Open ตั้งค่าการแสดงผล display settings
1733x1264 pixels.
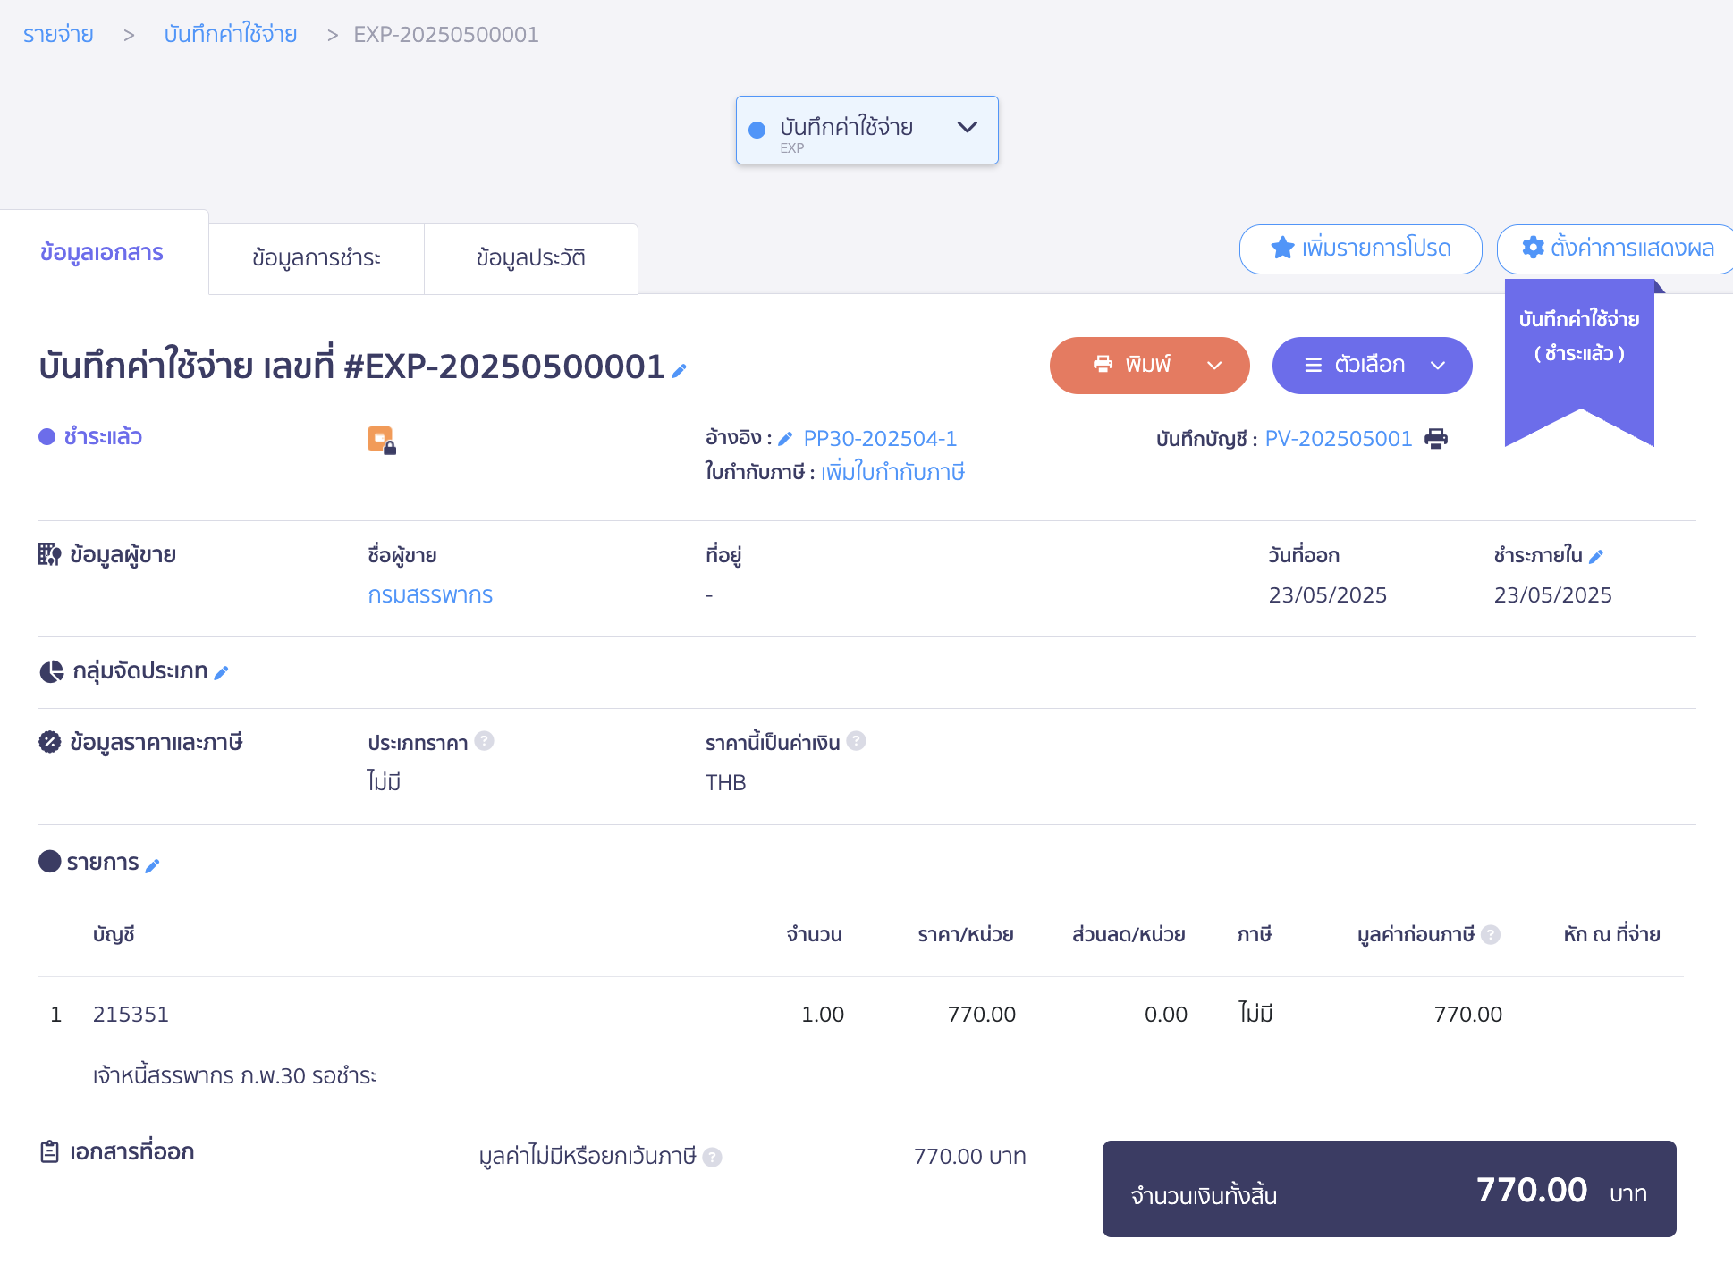pos(1617,249)
